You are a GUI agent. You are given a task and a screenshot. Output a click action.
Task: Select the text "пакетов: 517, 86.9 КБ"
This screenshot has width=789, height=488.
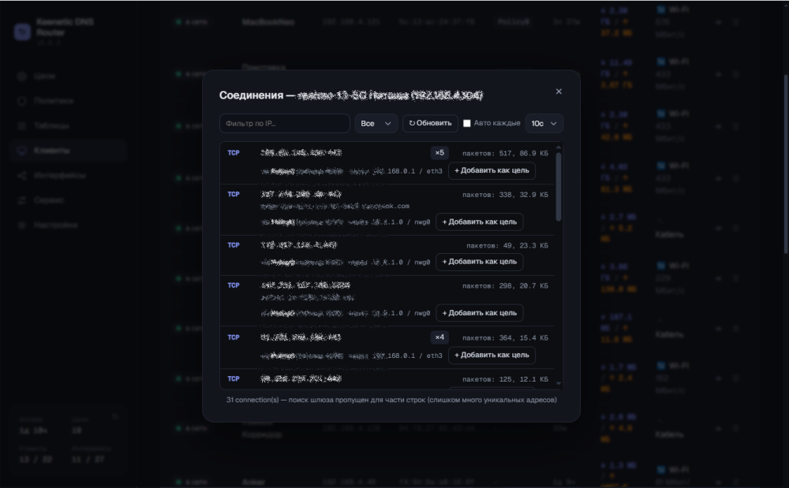click(505, 153)
